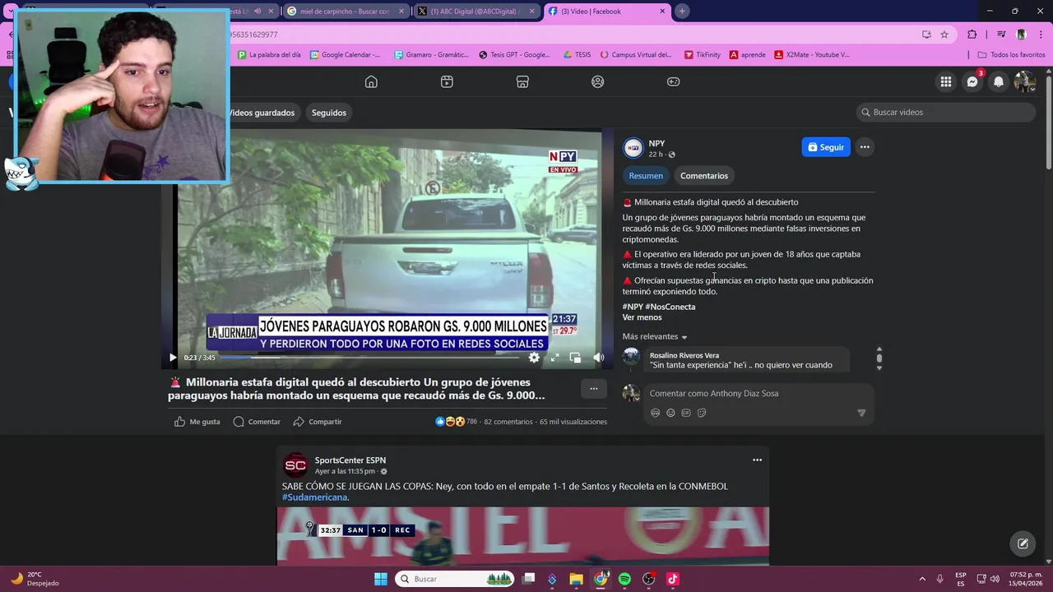1053x592 pixels.
Task: Follow NPY with the Seguir button
Action: 826,147
